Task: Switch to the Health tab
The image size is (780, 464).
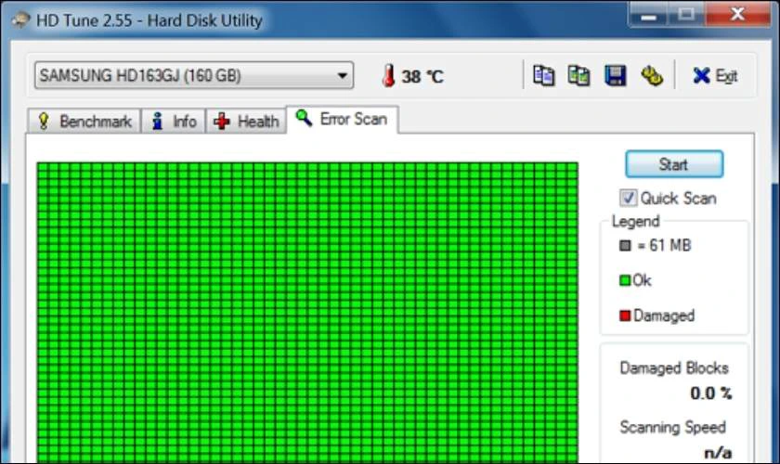Action: click(246, 122)
